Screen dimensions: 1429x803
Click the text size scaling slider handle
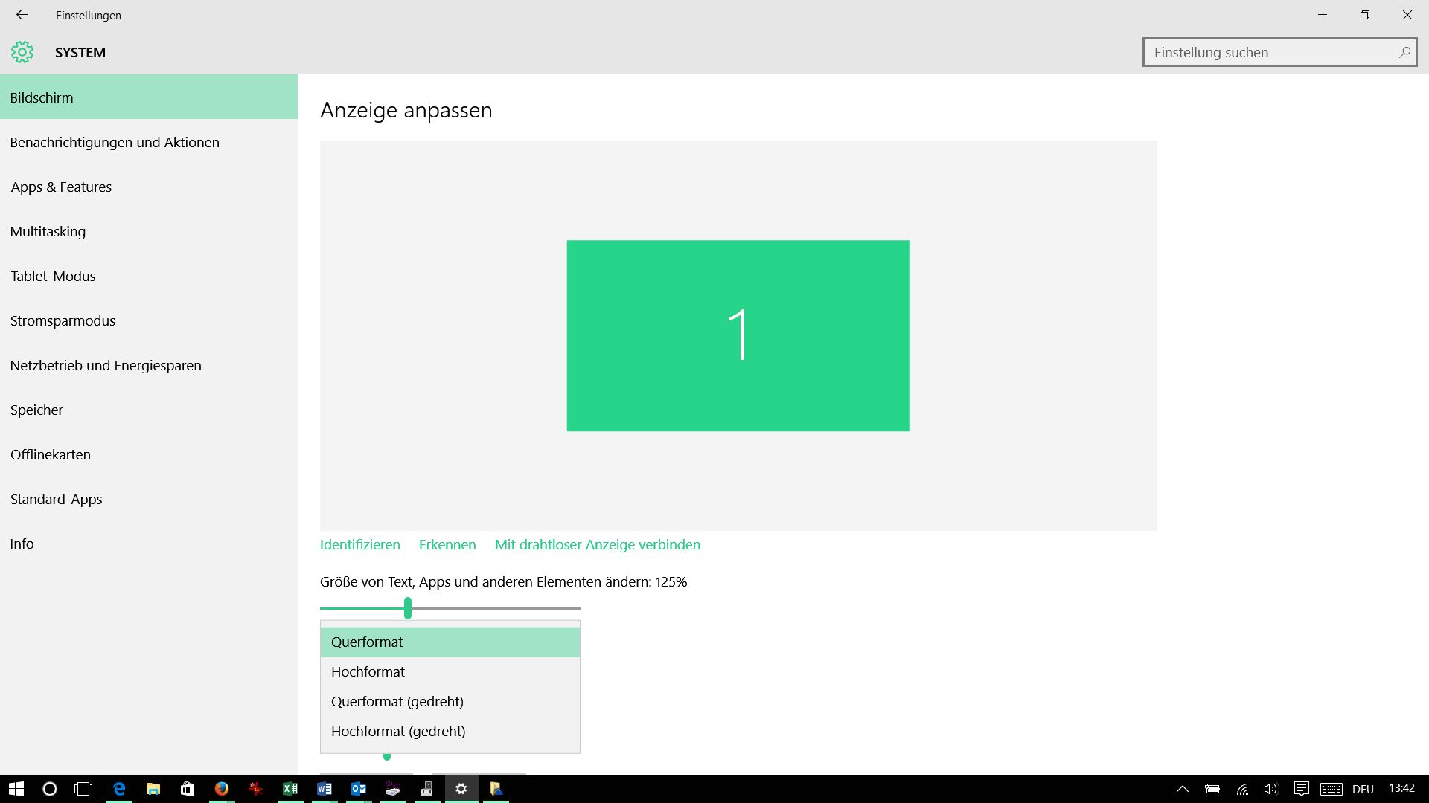(408, 607)
